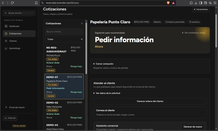This screenshot has width=218, height=131.
Task: Click Aclarar duda on DEMO-02 card
Action: [53, 114]
